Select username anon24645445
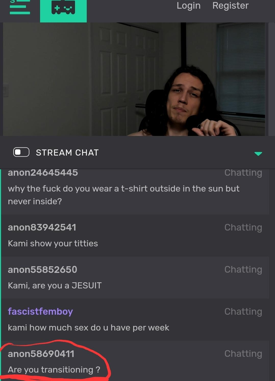 (43, 173)
